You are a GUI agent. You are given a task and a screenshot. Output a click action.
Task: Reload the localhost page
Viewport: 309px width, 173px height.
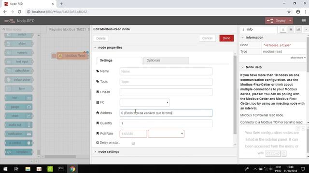coord(19,12)
